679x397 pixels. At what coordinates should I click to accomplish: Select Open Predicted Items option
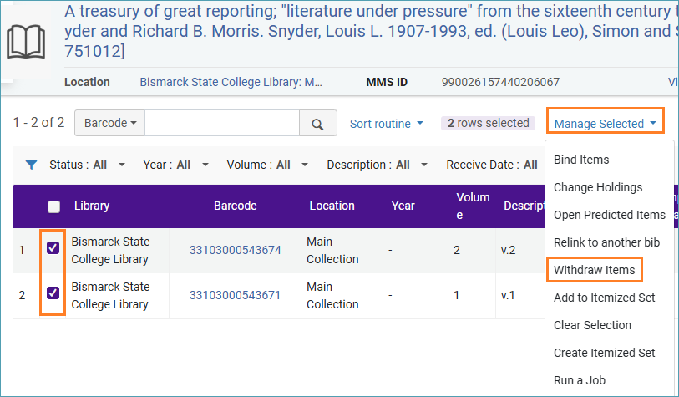[x=610, y=215]
